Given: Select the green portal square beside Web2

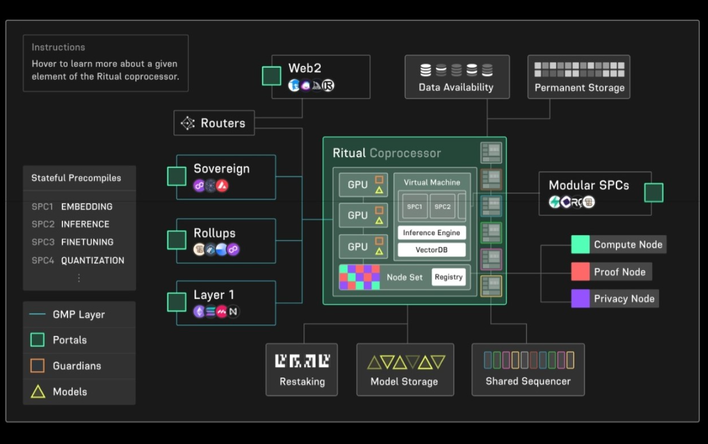Looking at the screenshot, I should tap(271, 76).
